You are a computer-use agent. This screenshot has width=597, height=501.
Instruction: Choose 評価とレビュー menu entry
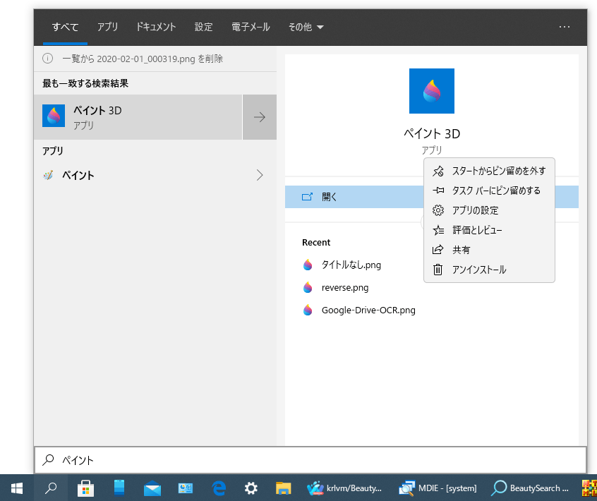tap(489, 230)
